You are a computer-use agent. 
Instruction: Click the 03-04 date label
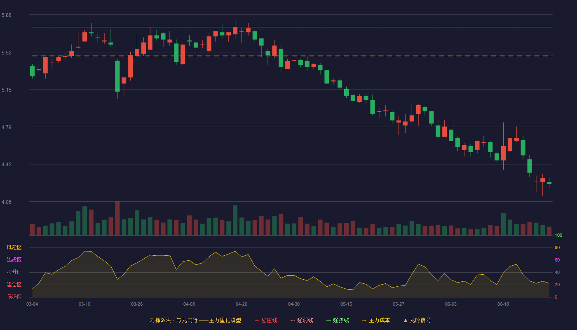32,304
